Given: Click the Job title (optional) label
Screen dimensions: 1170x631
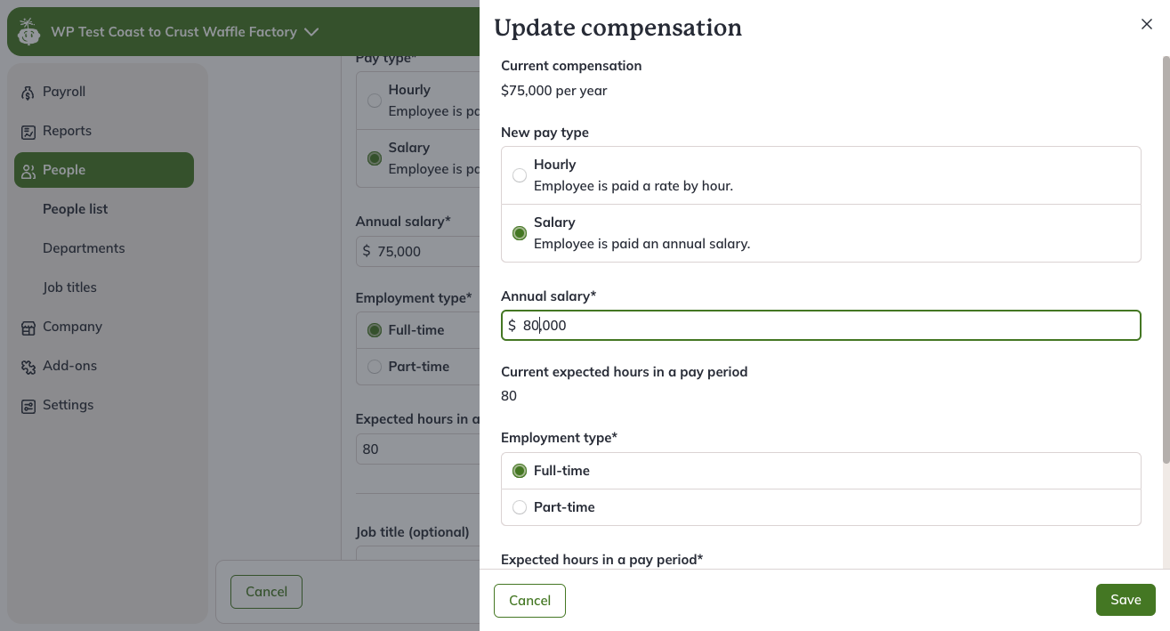Looking at the screenshot, I should pos(412,532).
